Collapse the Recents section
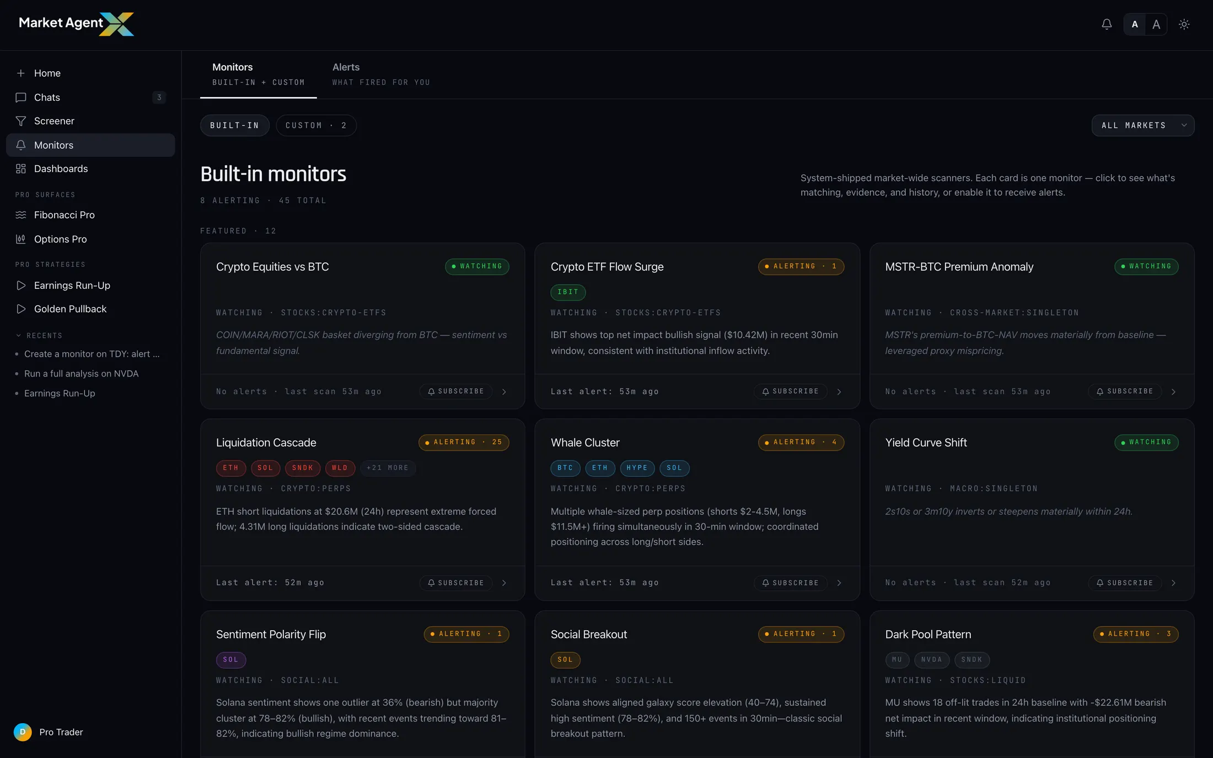 (39, 336)
